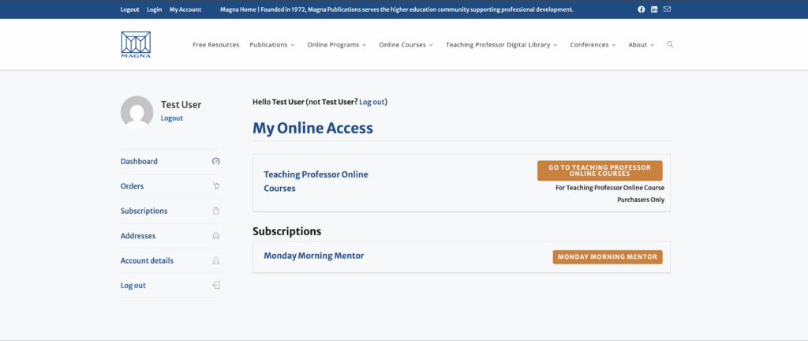The width and height of the screenshot is (808, 341).
Task: Click For Teaching Professor Online Course Purchasers Only text
Action: click(610, 193)
